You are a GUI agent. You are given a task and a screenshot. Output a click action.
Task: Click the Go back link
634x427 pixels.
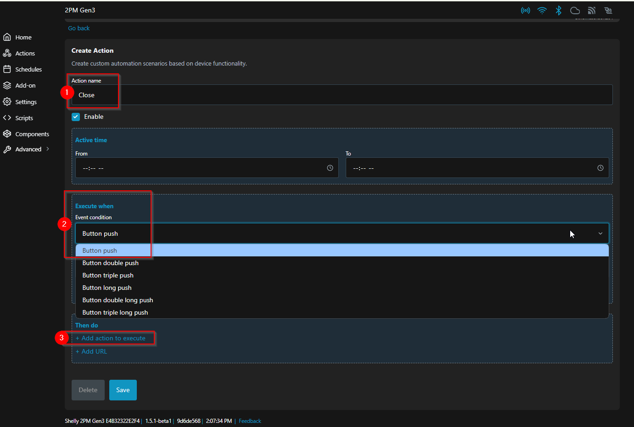pos(79,28)
